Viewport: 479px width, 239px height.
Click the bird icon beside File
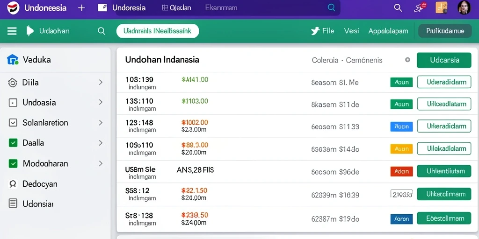coord(315,31)
